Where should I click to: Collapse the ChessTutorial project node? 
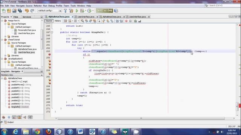click(2, 40)
